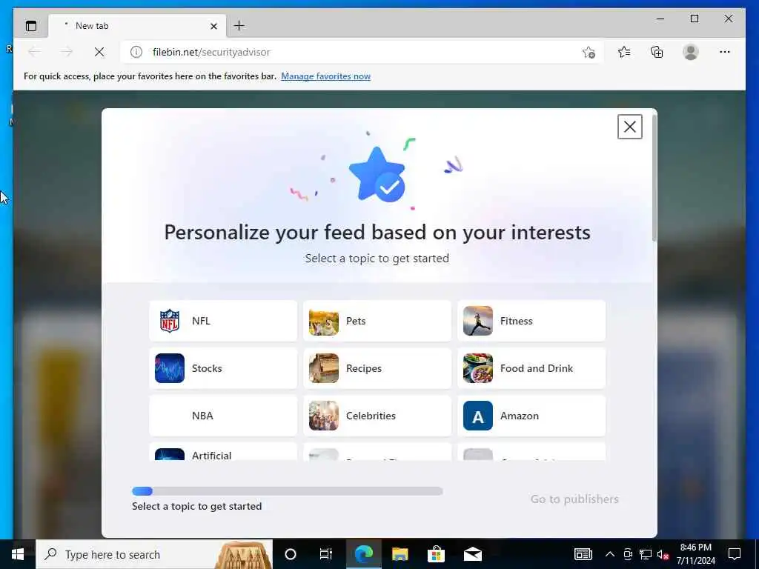Select the Artificial topic card

tap(223, 451)
